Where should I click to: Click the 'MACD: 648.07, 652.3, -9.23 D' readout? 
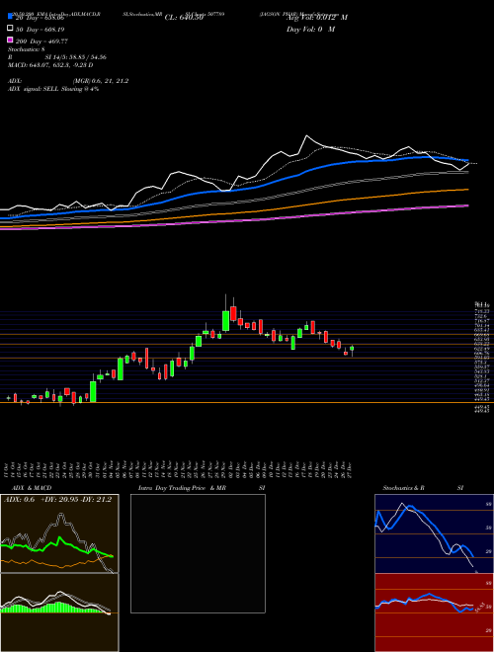[50, 65]
